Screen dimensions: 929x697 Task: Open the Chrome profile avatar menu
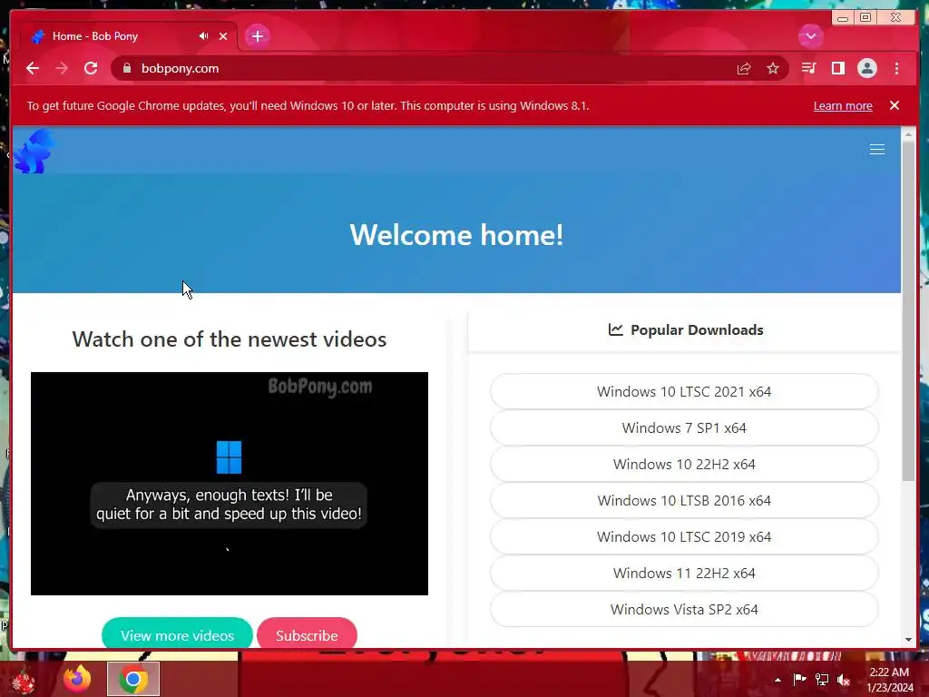[866, 68]
